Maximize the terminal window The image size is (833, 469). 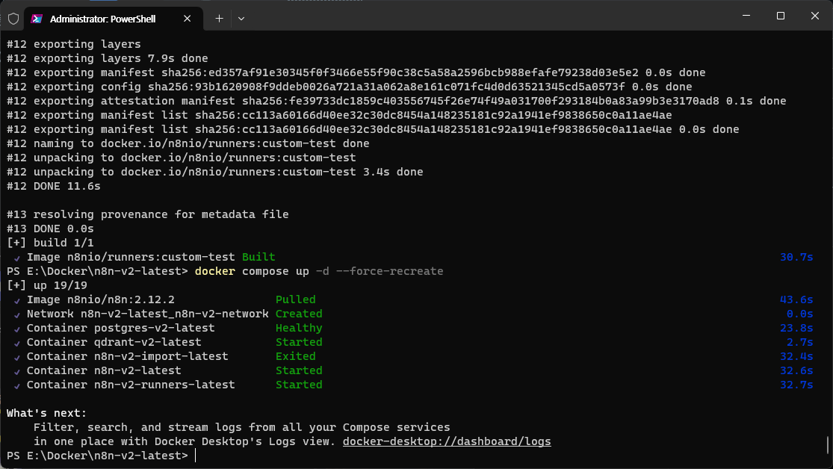781,16
